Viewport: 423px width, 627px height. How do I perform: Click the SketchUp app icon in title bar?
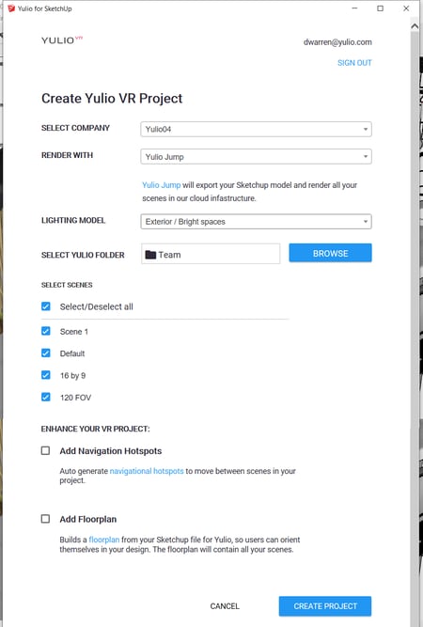click(x=11, y=8)
